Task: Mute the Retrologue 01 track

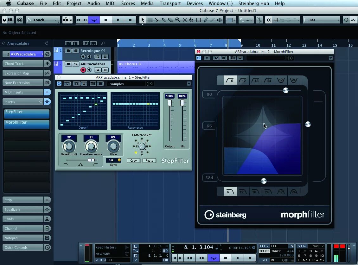Action: pos(68,51)
